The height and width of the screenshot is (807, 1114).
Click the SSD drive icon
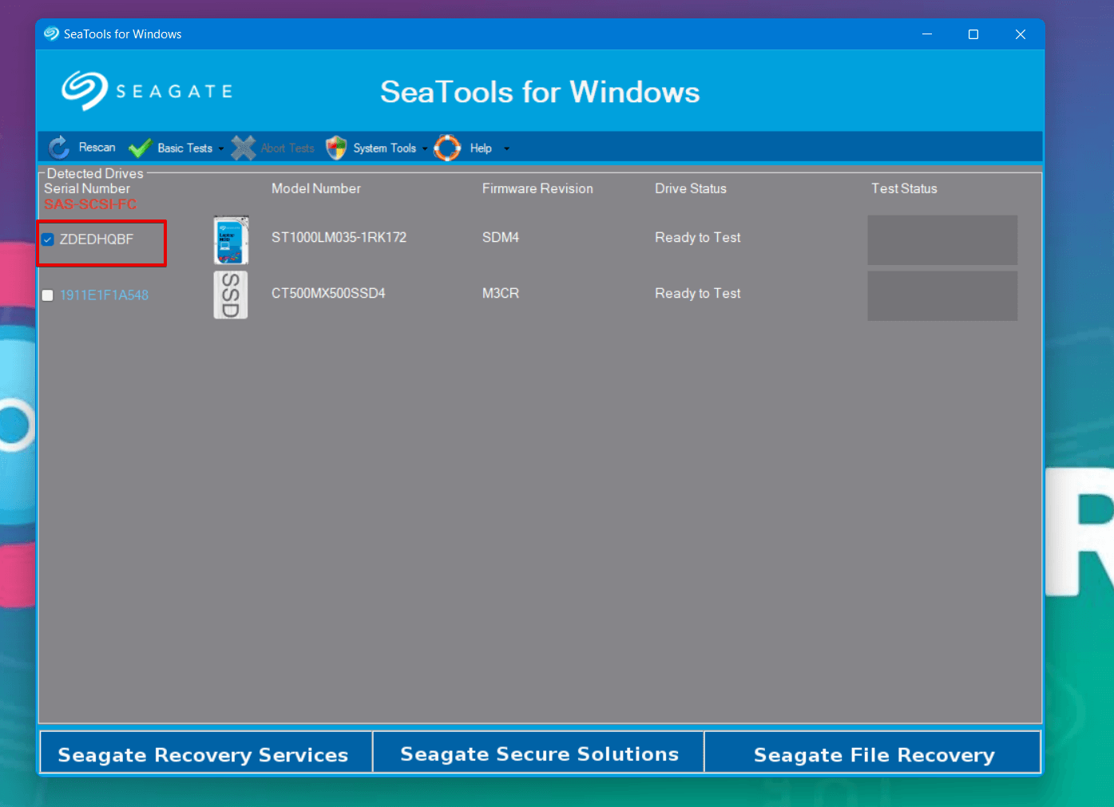(x=231, y=295)
